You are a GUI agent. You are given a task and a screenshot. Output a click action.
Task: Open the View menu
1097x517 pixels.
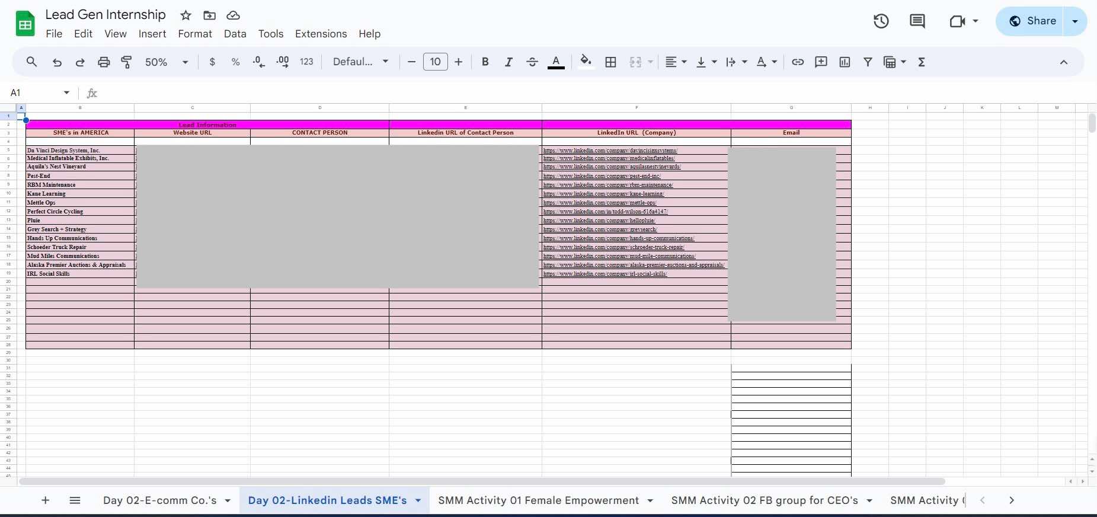pyautogui.click(x=116, y=34)
